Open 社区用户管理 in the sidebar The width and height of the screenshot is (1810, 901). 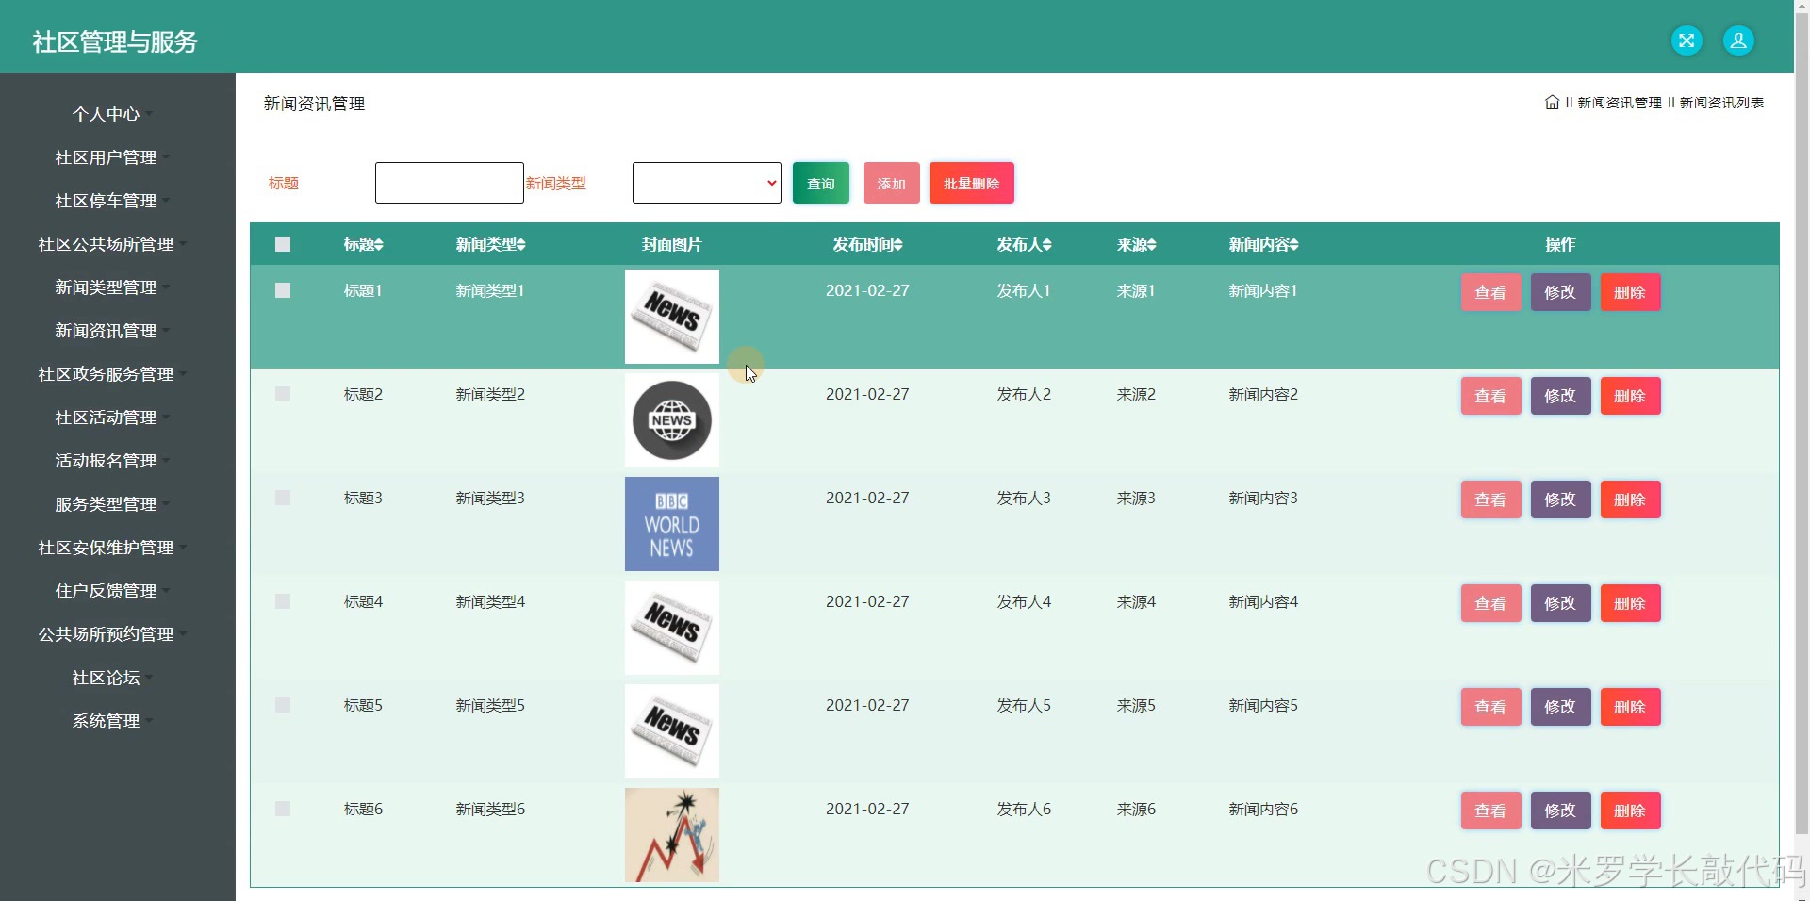coord(107,157)
